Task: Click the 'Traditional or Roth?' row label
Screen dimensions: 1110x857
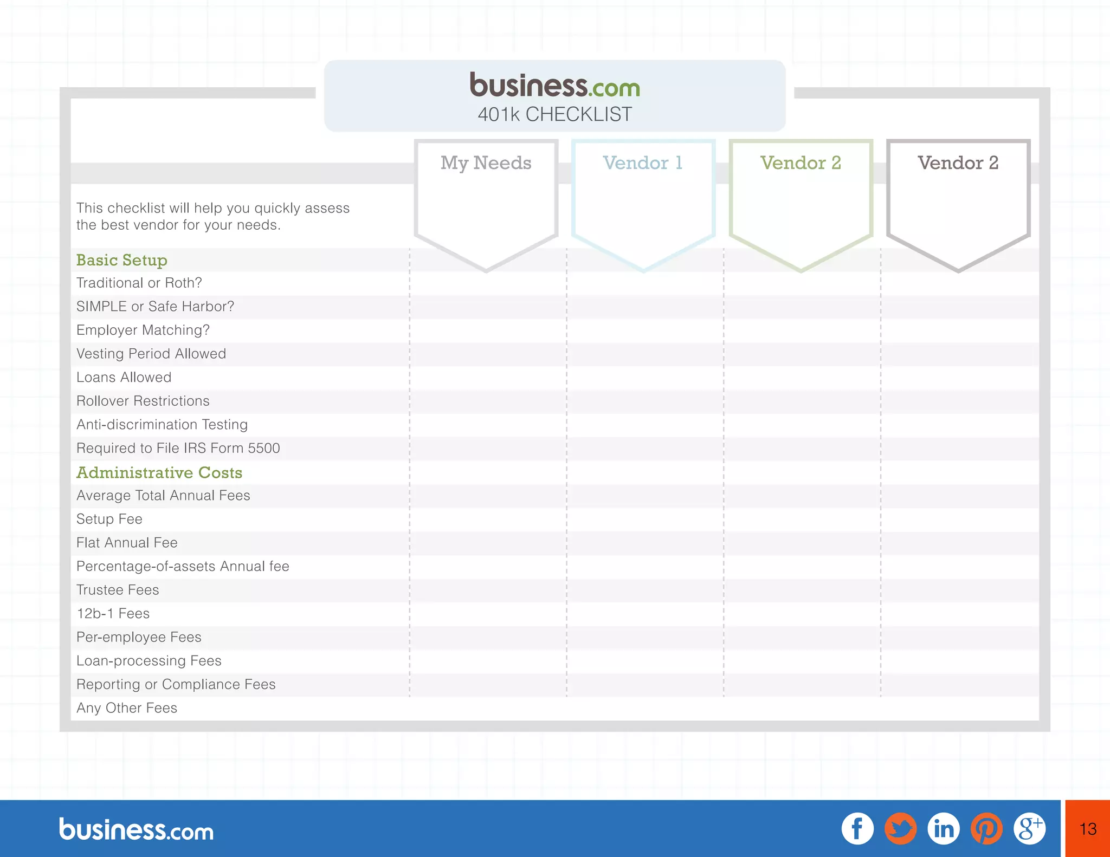Action: click(139, 283)
